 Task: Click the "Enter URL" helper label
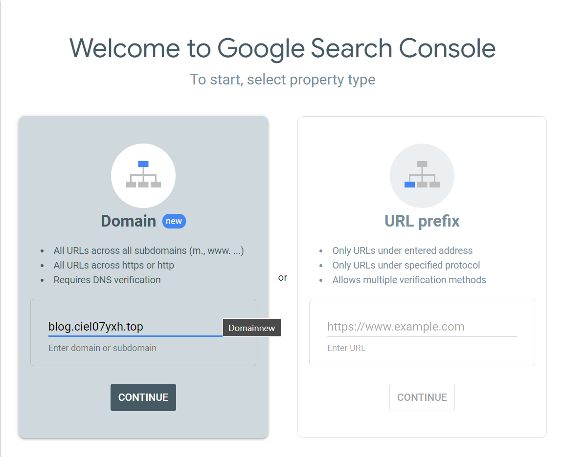(x=346, y=348)
